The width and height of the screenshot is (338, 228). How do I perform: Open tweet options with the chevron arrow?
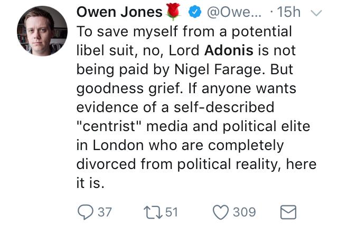[x=316, y=13]
